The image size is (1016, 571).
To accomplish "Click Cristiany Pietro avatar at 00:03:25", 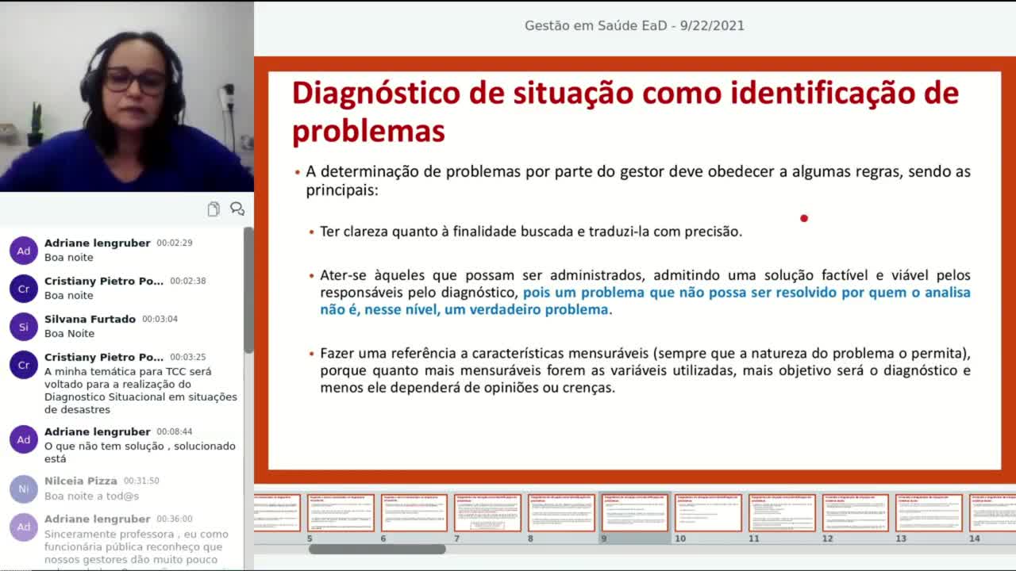I will click(24, 365).
